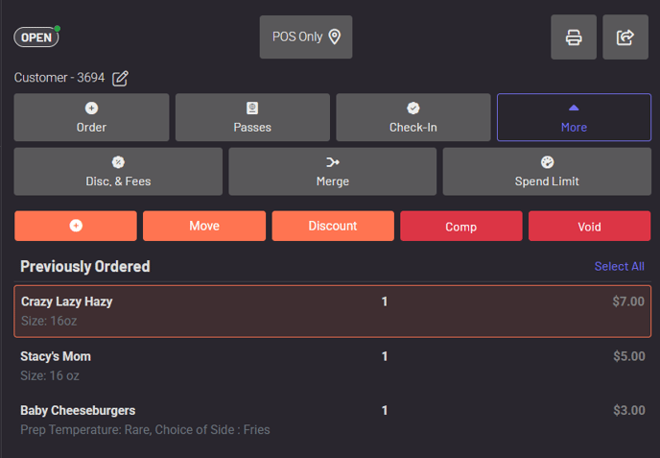
Task: Open the Order menu
Action: point(91,117)
